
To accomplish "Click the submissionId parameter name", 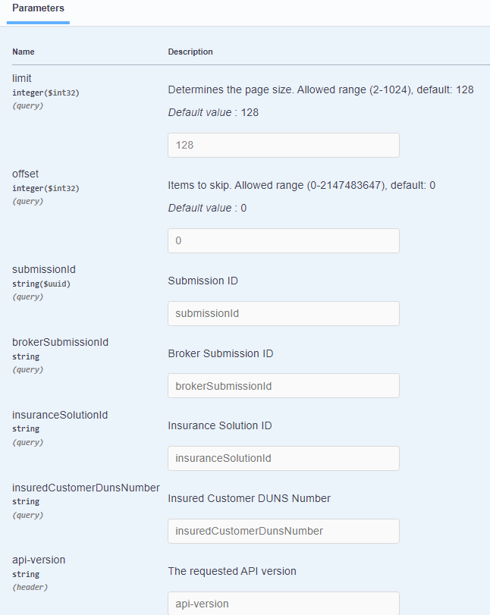I will click(x=44, y=269).
